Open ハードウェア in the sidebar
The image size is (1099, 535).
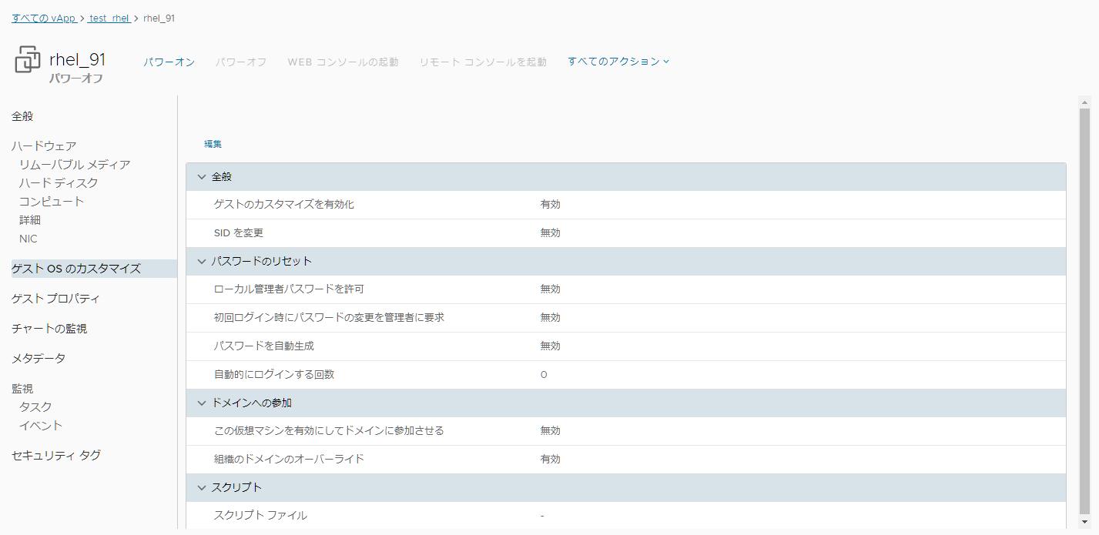click(44, 145)
